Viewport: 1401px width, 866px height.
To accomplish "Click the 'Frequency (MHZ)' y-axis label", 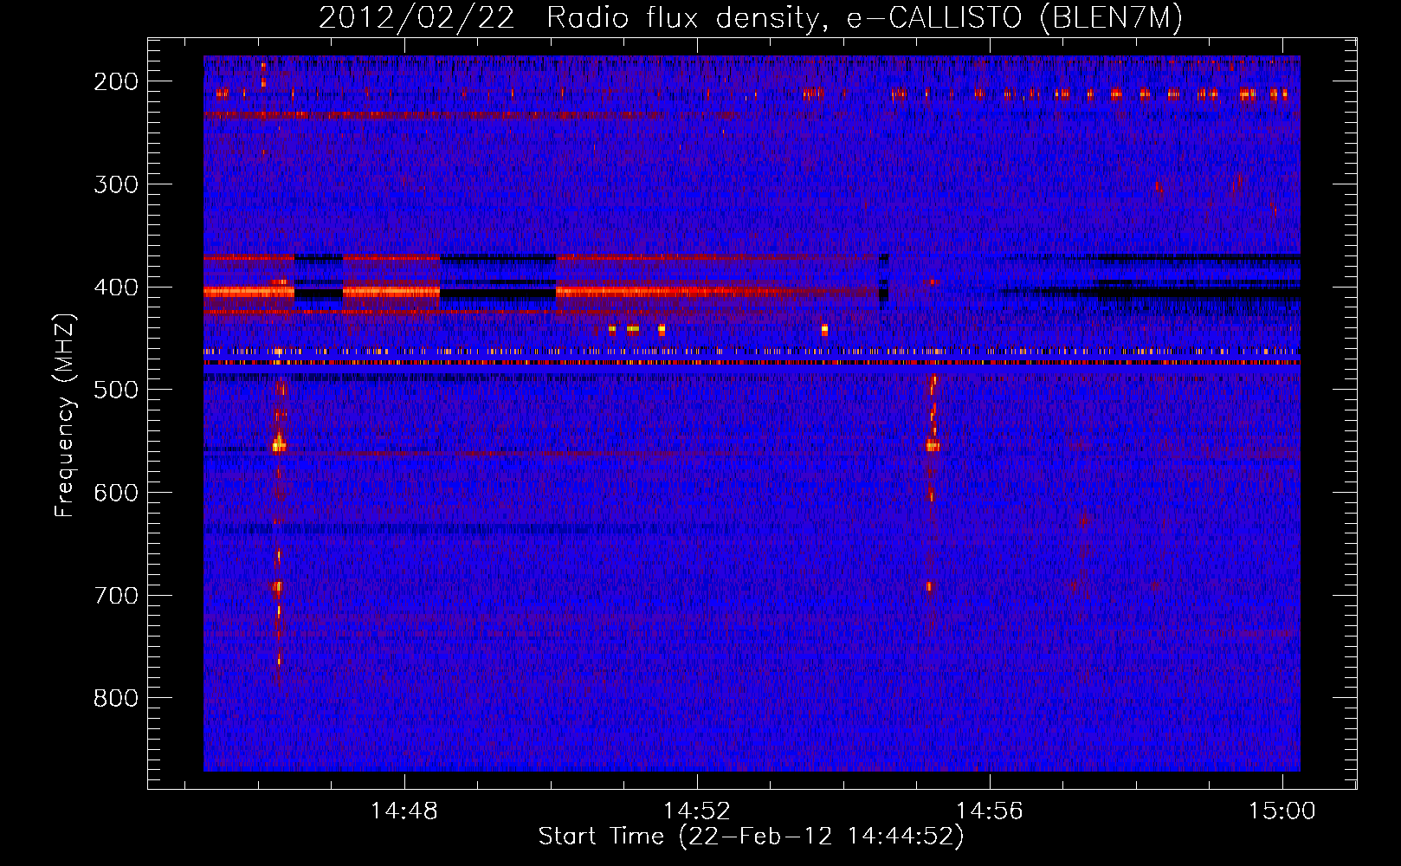I will point(66,416).
